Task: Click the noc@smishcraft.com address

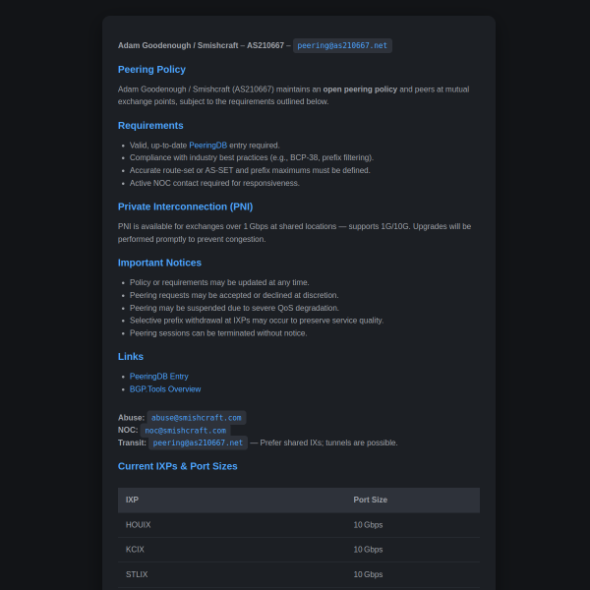Action: (x=185, y=430)
